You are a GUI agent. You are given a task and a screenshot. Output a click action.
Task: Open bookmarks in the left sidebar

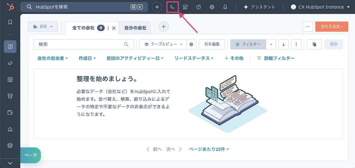click(x=10, y=22)
